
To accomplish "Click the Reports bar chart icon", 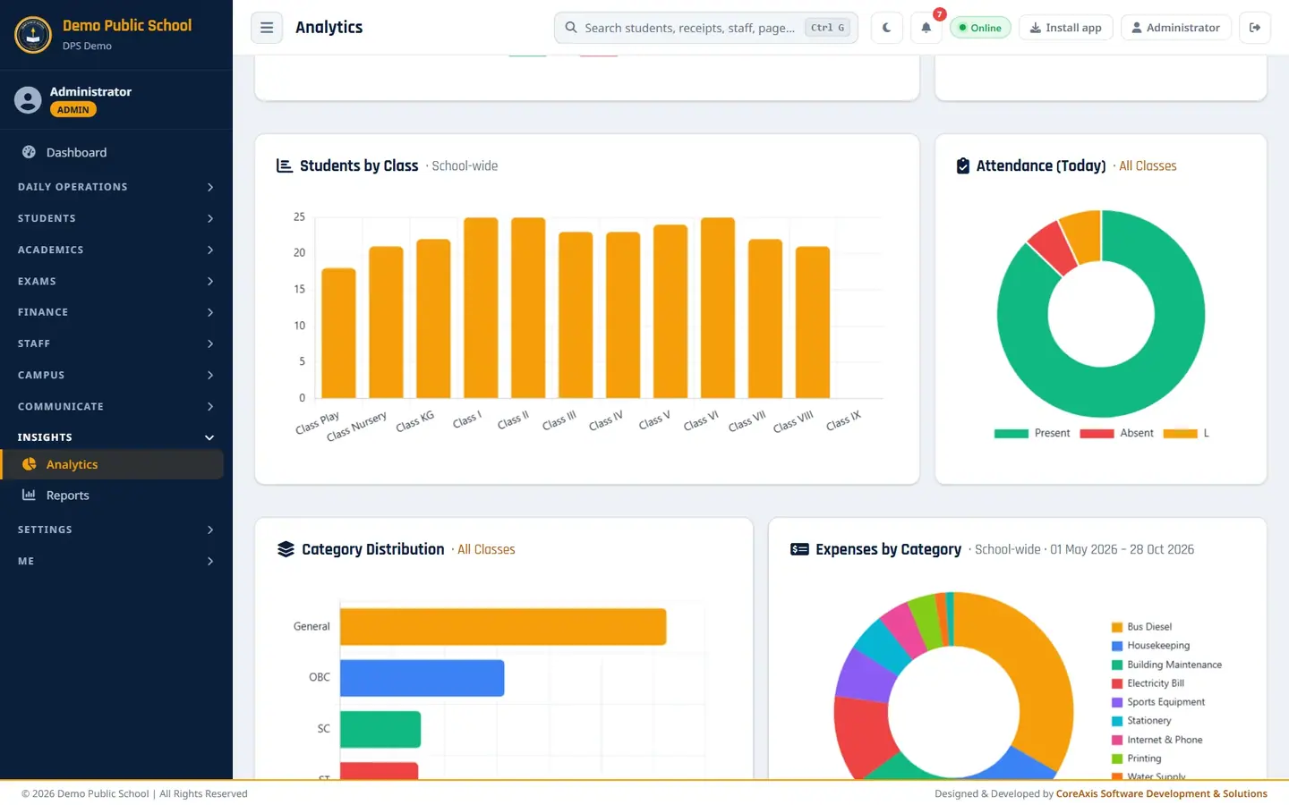I will pos(29,495).
